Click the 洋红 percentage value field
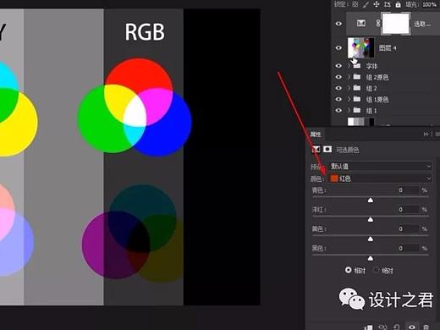 pos(408,210)
